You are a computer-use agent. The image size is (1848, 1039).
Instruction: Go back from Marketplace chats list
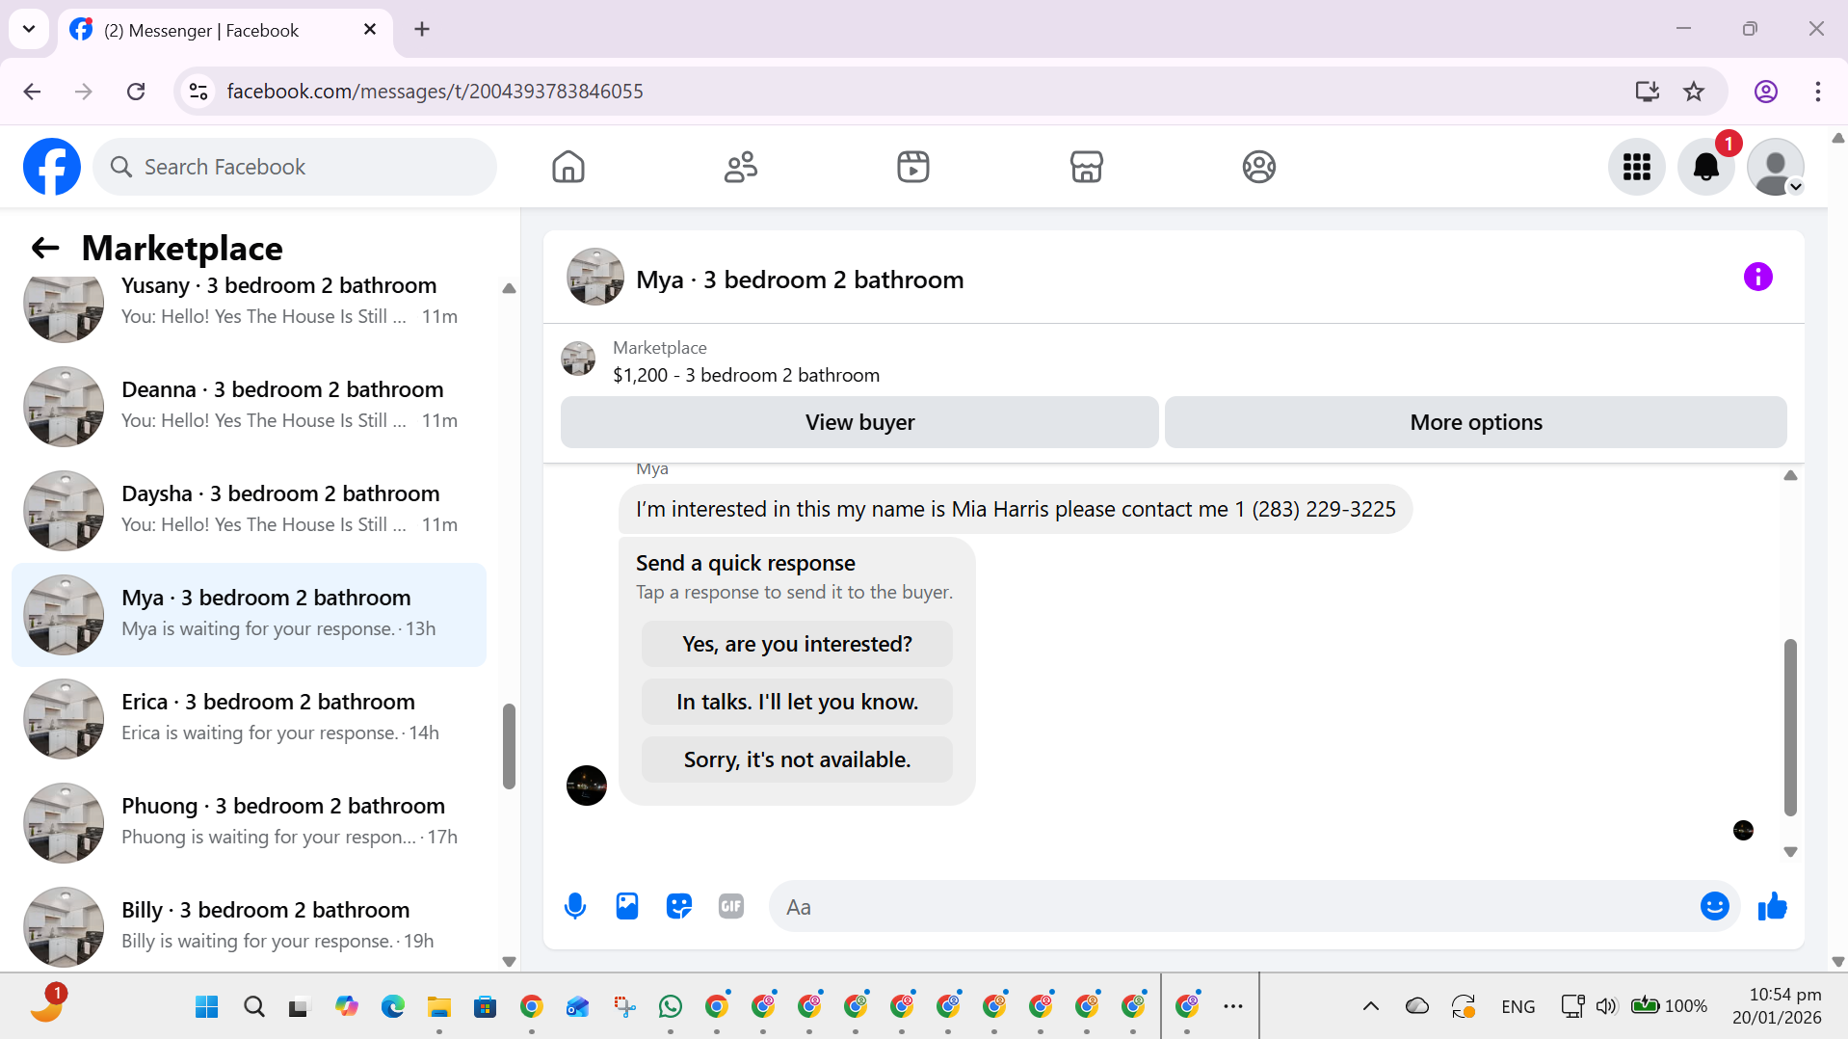45,249
